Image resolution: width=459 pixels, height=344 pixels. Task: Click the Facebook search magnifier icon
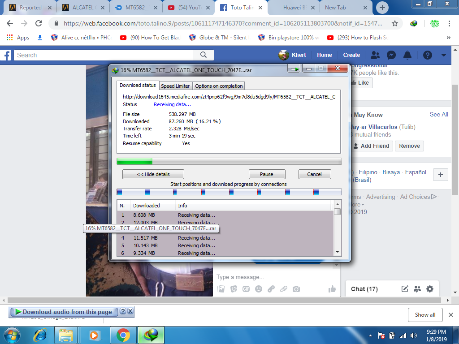click(x=204, y=55)
